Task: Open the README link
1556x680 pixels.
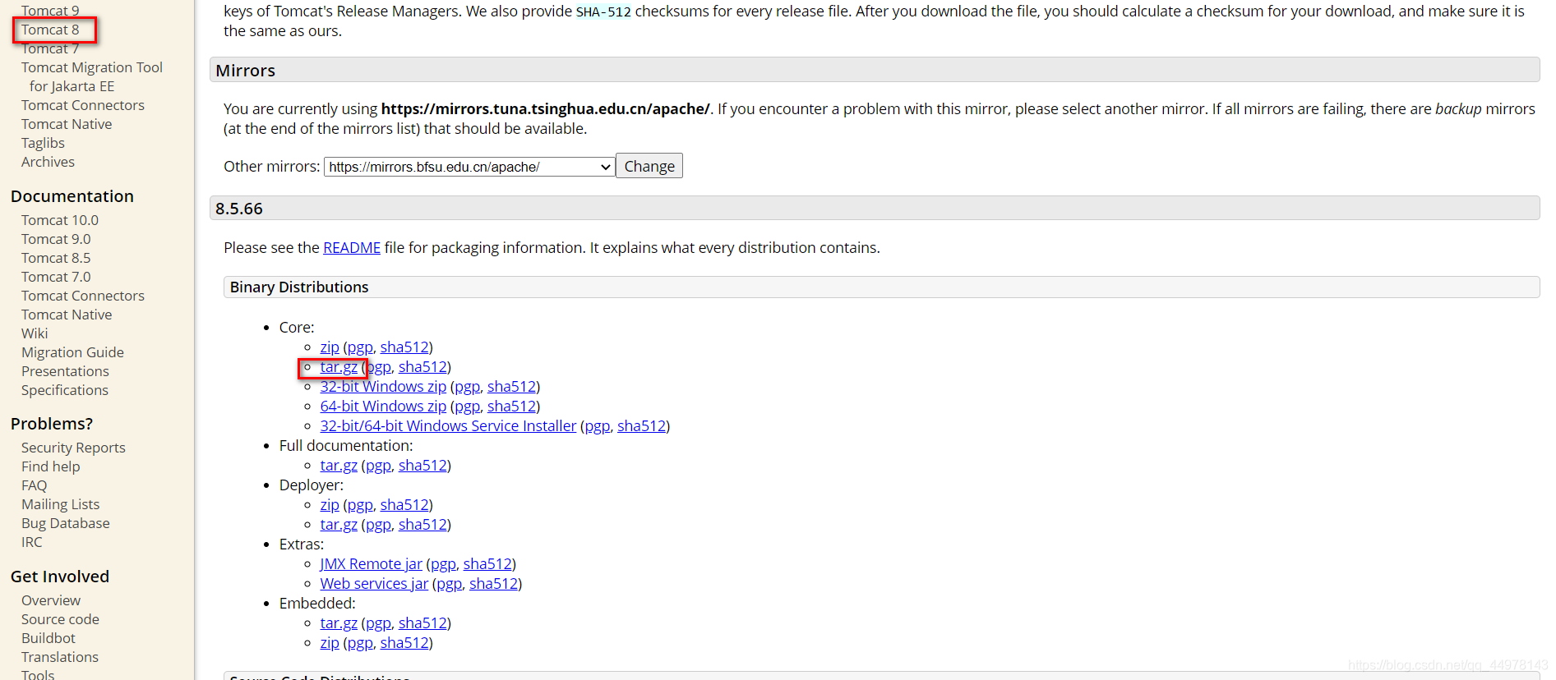Action: click(x=352, y=248)
